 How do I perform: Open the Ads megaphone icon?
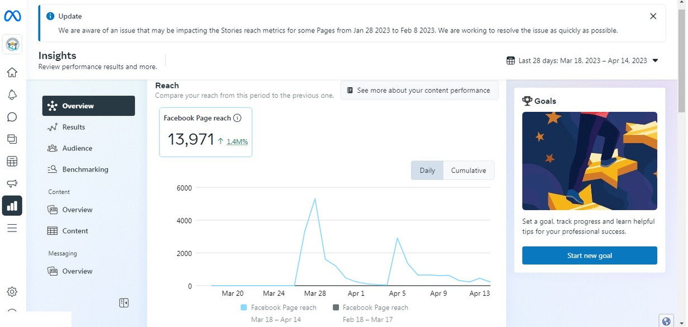click(12, 184)
